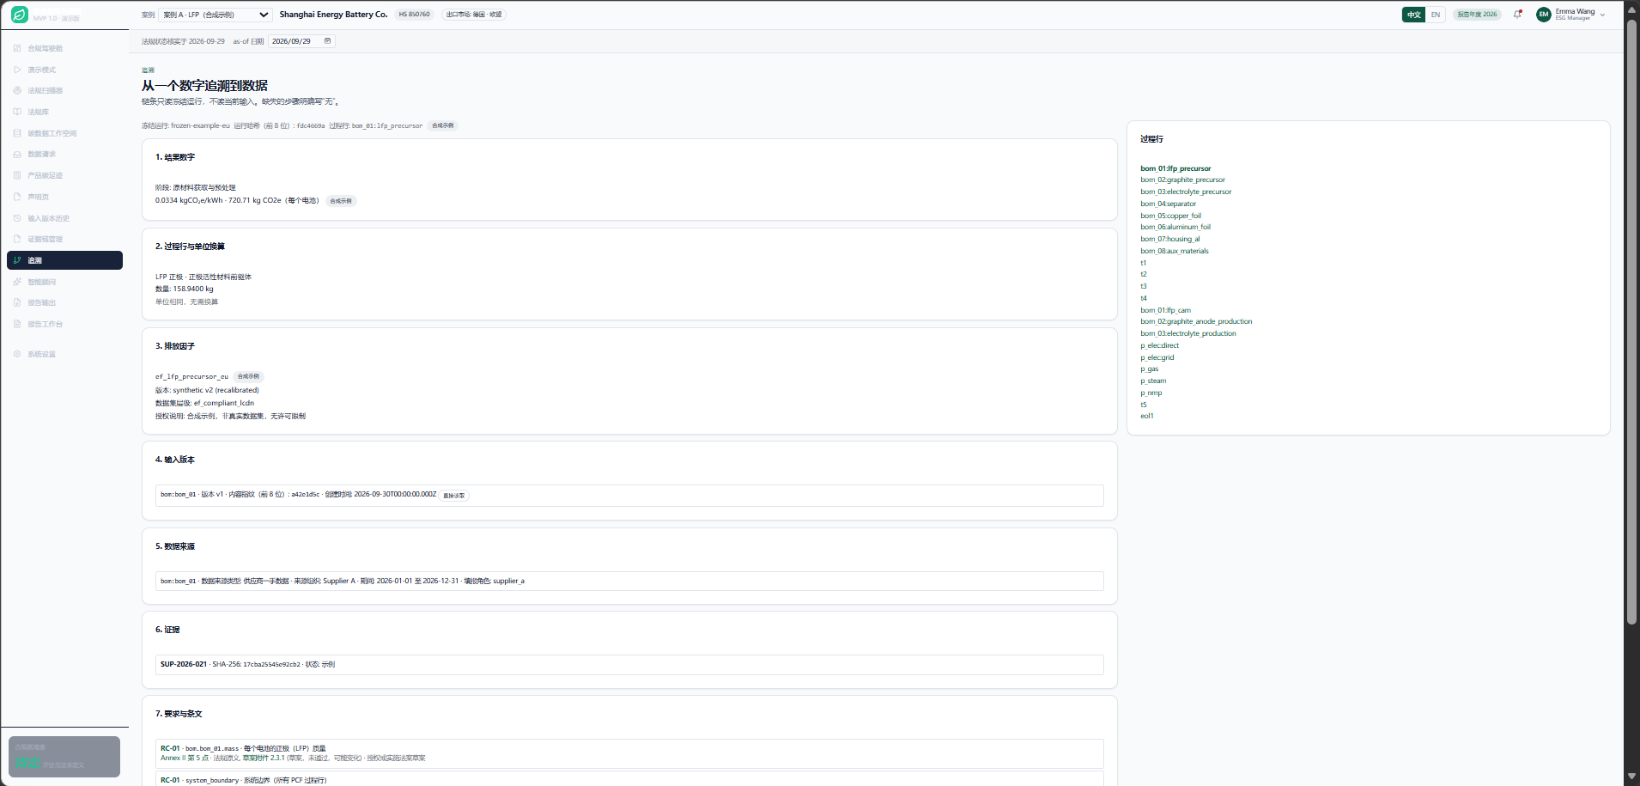Open 碳数据工作空间 database icon

17,133
